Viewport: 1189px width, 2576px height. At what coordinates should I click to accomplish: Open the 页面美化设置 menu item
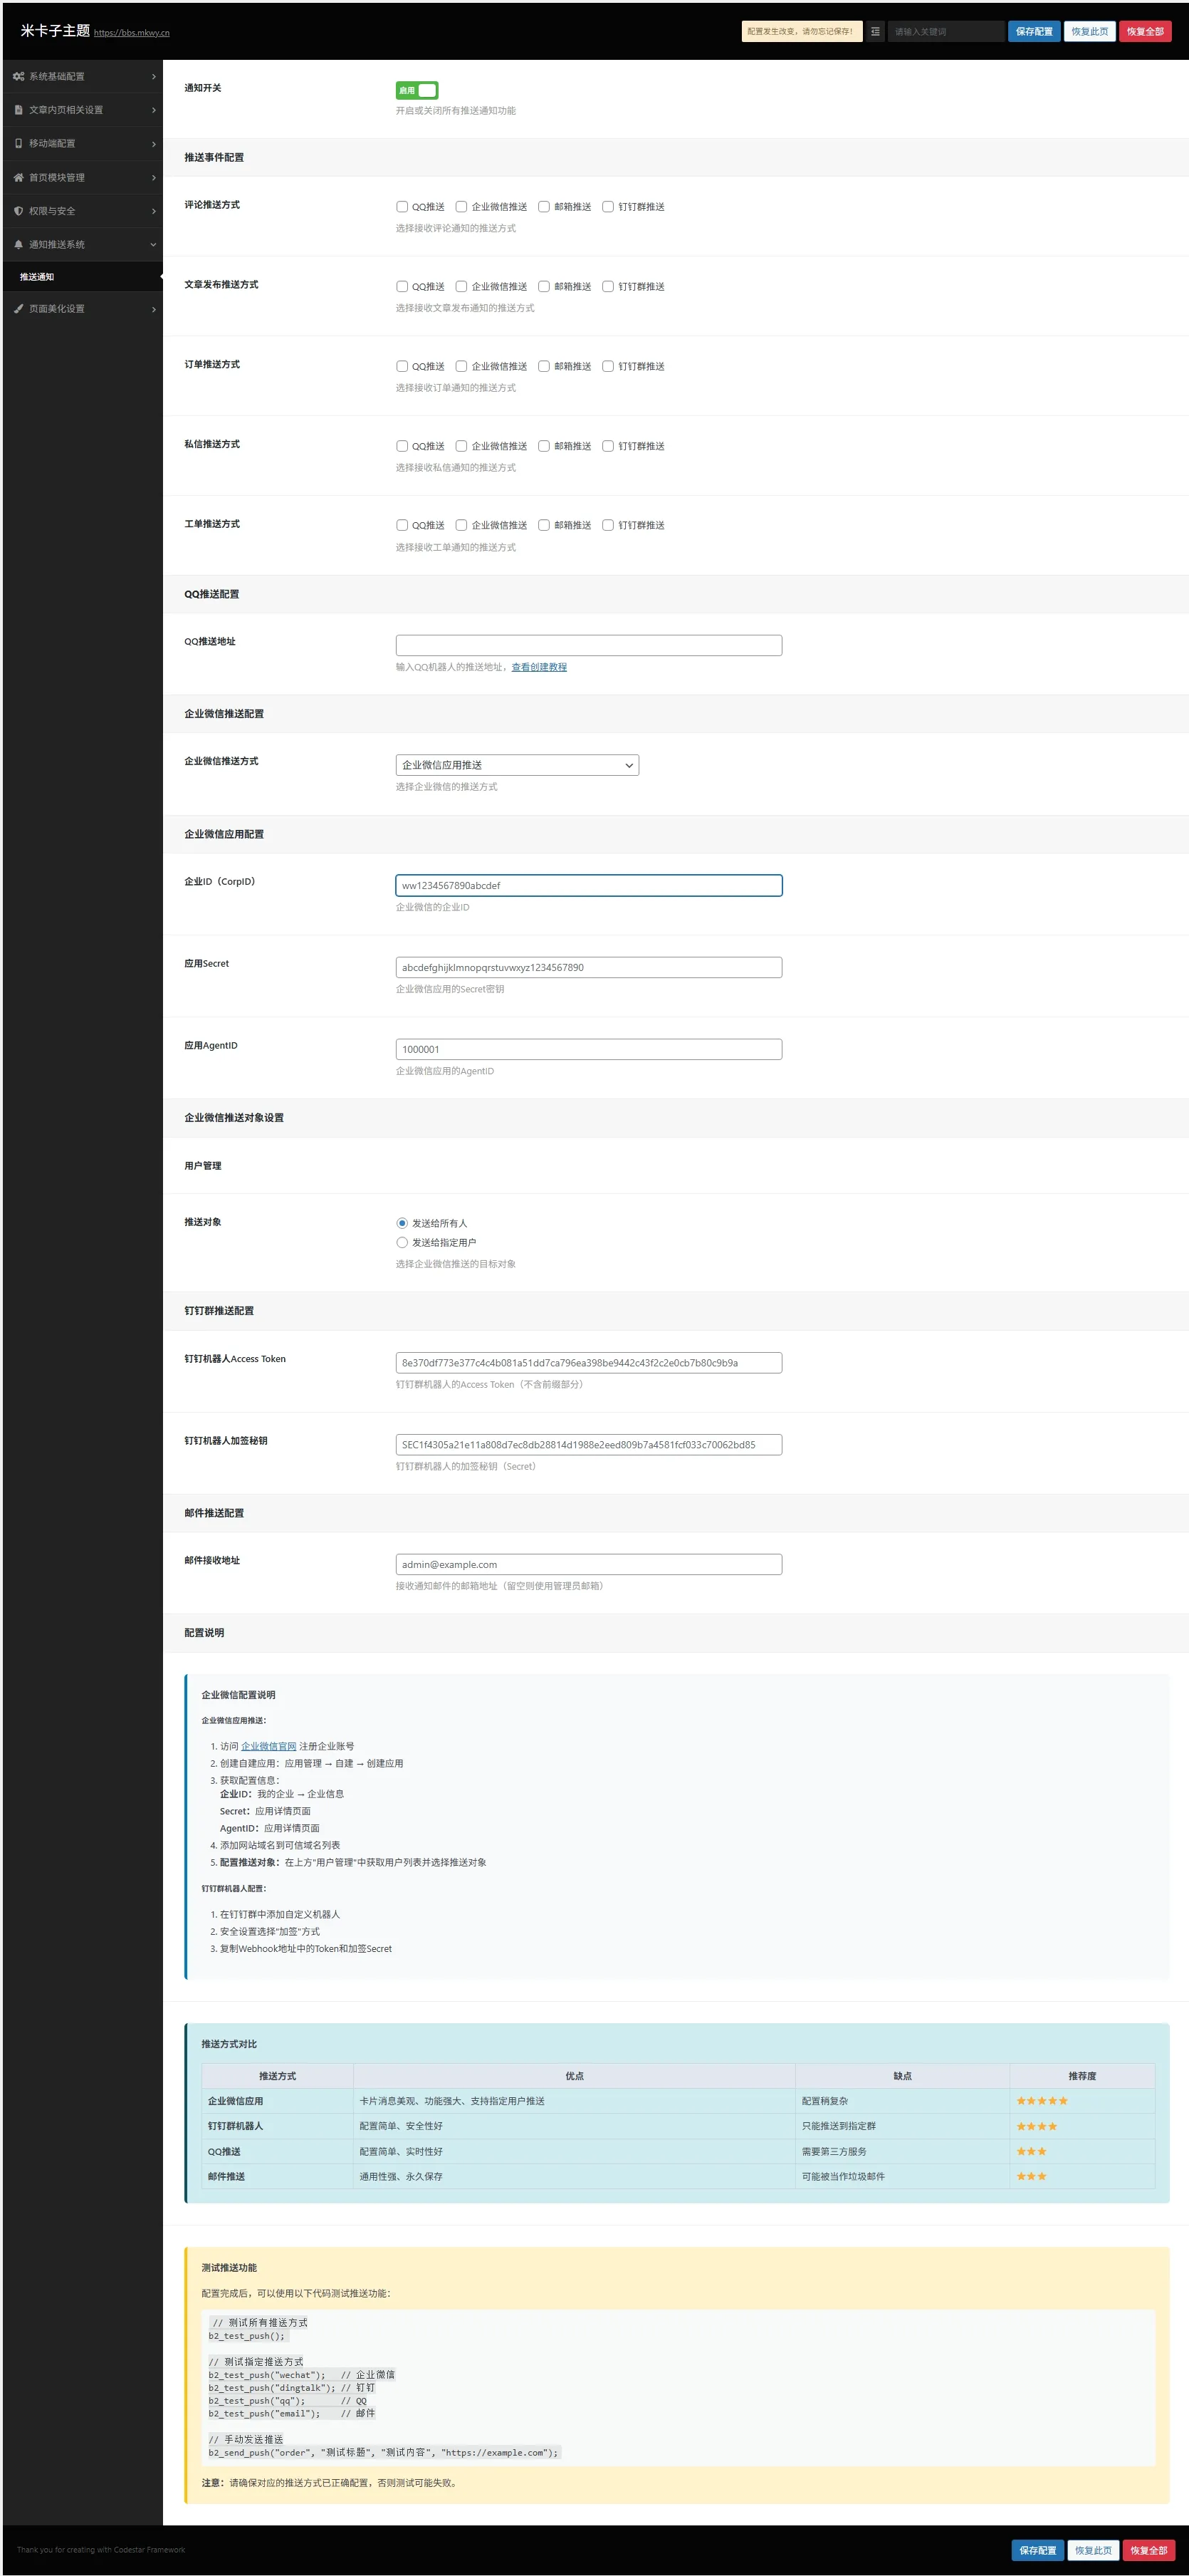coord(57,309)
